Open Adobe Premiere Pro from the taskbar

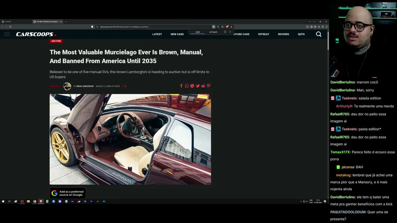91,201
